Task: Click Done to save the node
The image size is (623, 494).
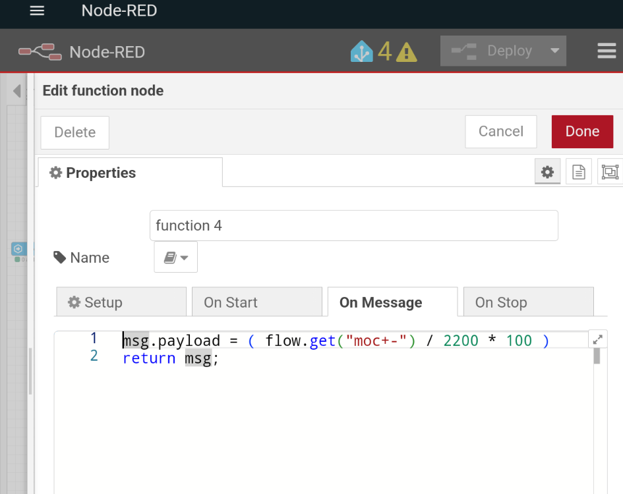Action: tap(582, 132)
